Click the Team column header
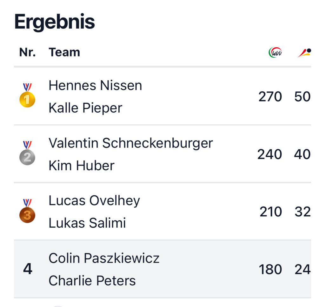The height and width of the screenshot is (307, 325). [64, 52]
